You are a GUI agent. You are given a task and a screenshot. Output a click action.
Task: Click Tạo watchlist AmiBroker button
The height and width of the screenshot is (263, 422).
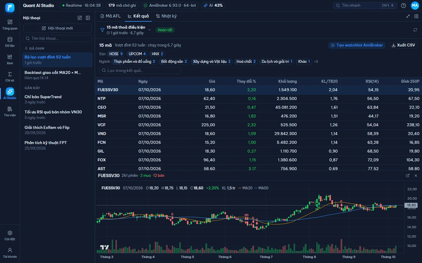click(x=357, y=45)
